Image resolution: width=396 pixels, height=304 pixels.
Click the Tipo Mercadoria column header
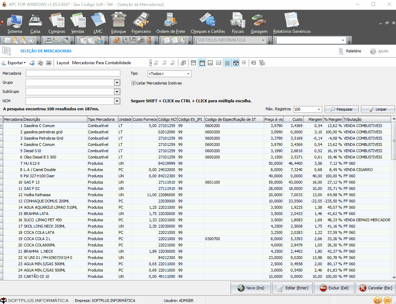point(102,119)
